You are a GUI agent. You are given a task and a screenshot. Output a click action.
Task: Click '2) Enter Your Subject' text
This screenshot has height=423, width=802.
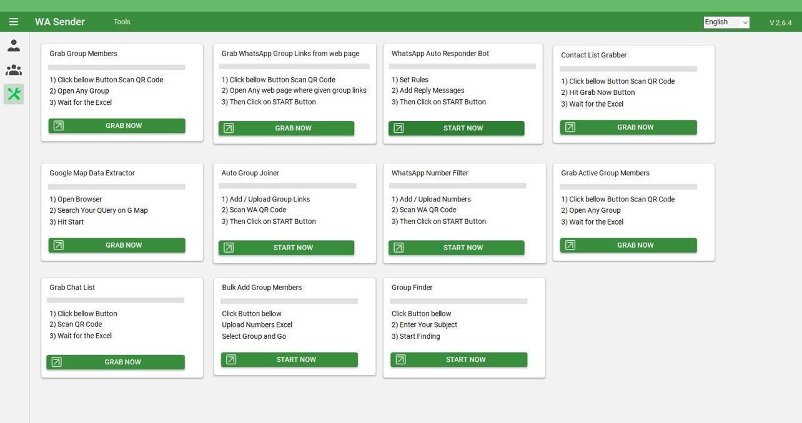[x=425, y=324]
